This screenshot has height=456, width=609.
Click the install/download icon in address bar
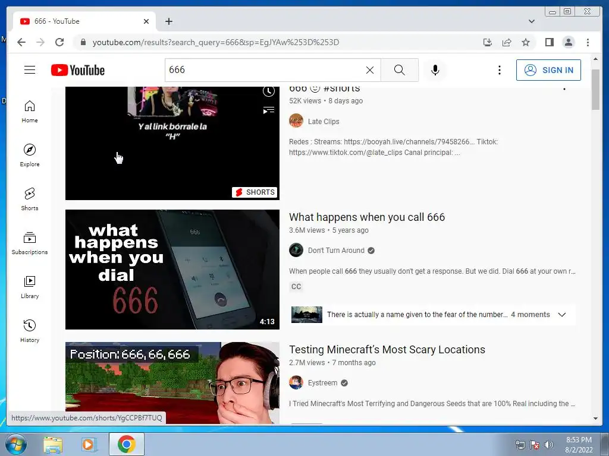point(488,42)
